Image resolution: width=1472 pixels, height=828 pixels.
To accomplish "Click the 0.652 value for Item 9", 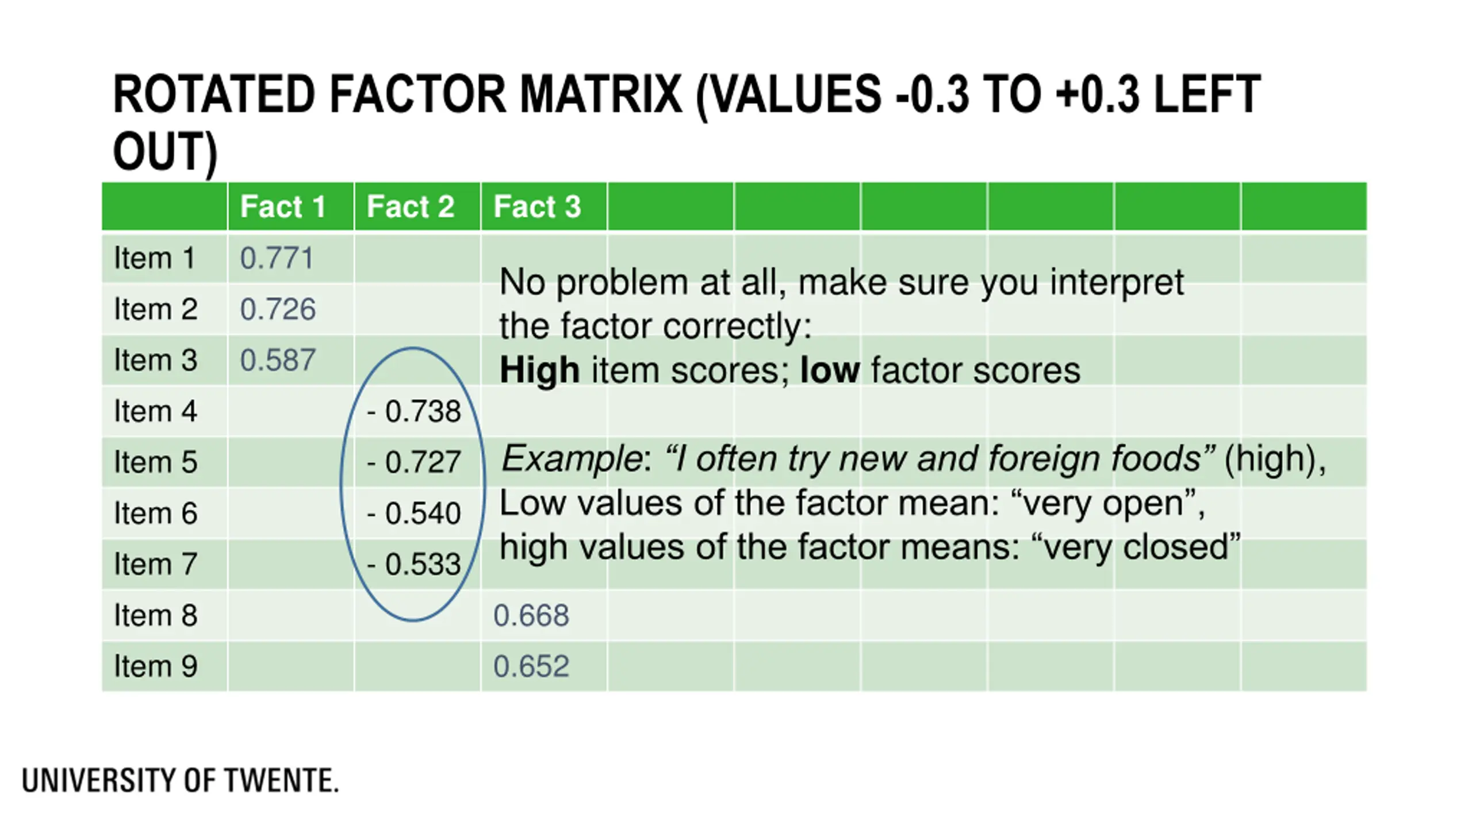I will point(531,666).
